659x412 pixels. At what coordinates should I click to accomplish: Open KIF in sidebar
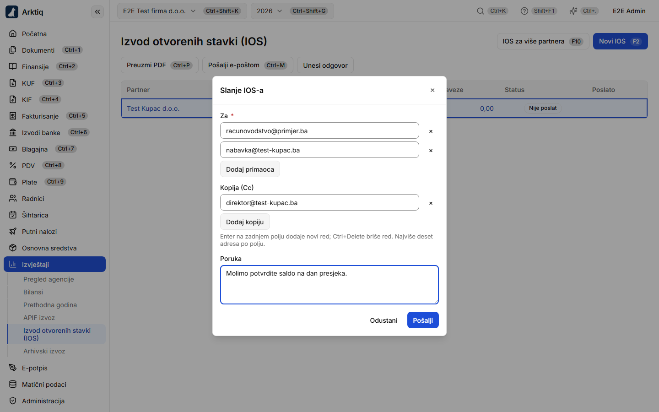(x=54, y=100)
